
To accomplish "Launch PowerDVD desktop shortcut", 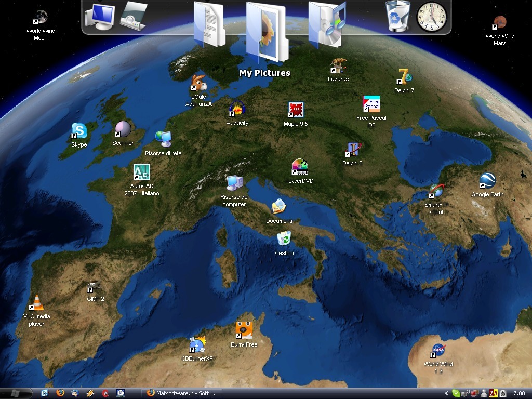I will 299,171.
